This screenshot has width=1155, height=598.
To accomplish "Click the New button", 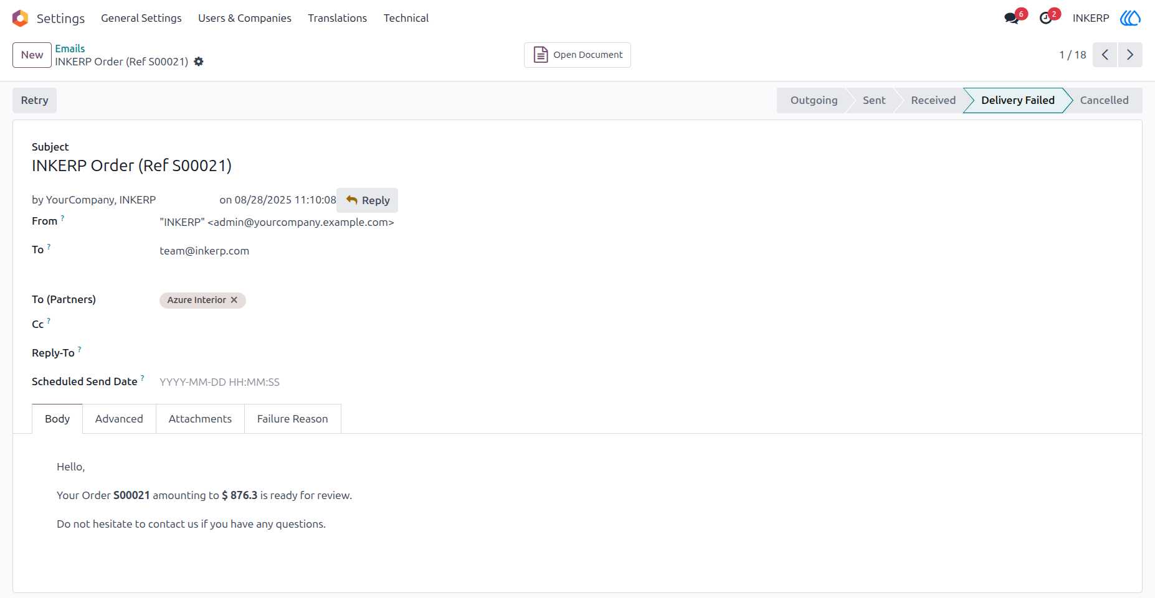I will [x=32, y=55].
